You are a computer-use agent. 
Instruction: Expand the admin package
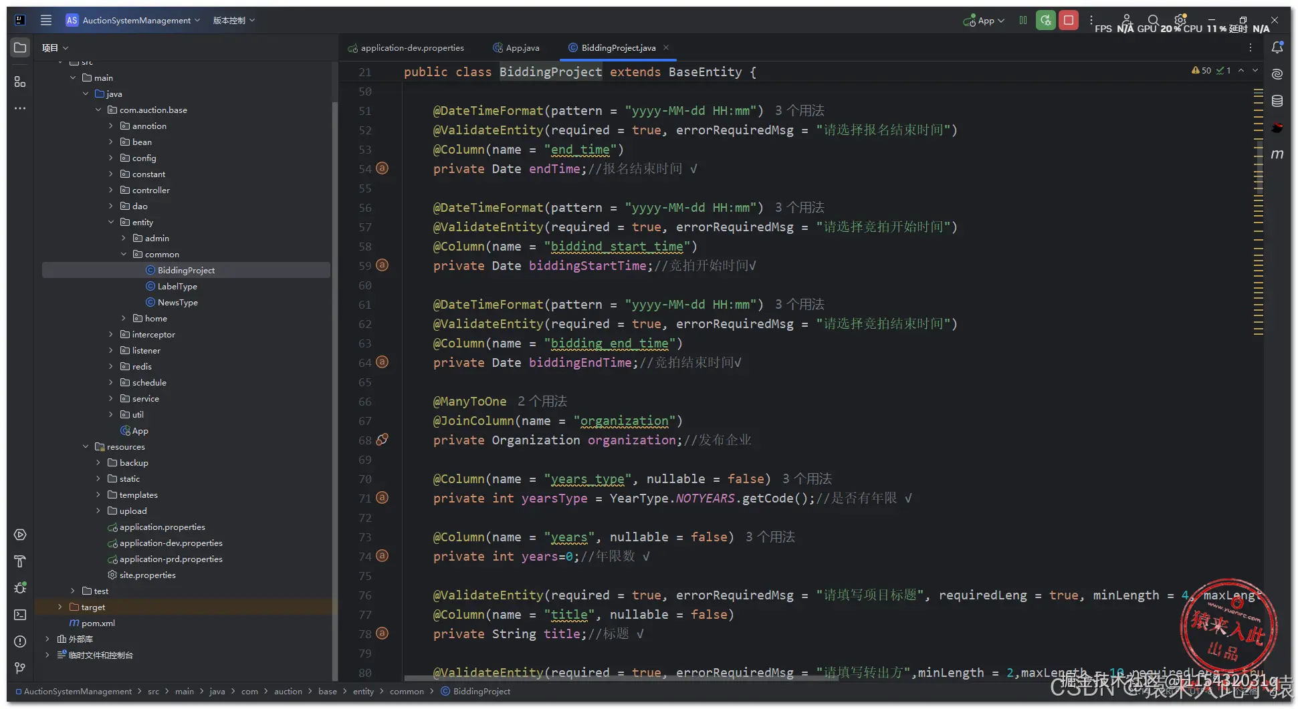[124, 238]
